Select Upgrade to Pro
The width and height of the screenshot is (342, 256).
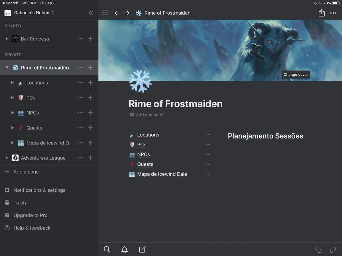[30, 215]
